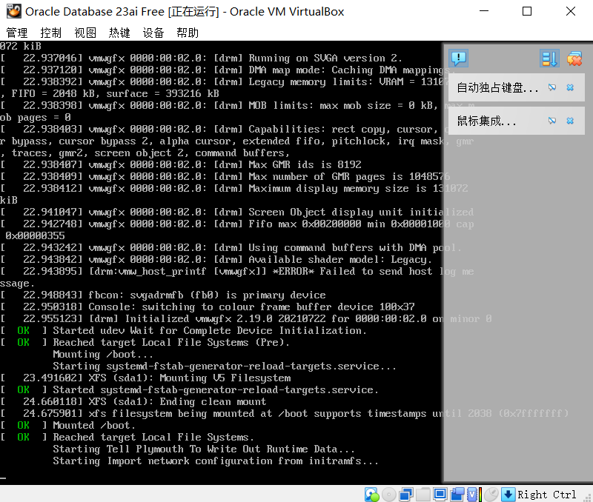Disable future 自动独占键盘 messages via its crossed-bubble icon

pos(552,87)
